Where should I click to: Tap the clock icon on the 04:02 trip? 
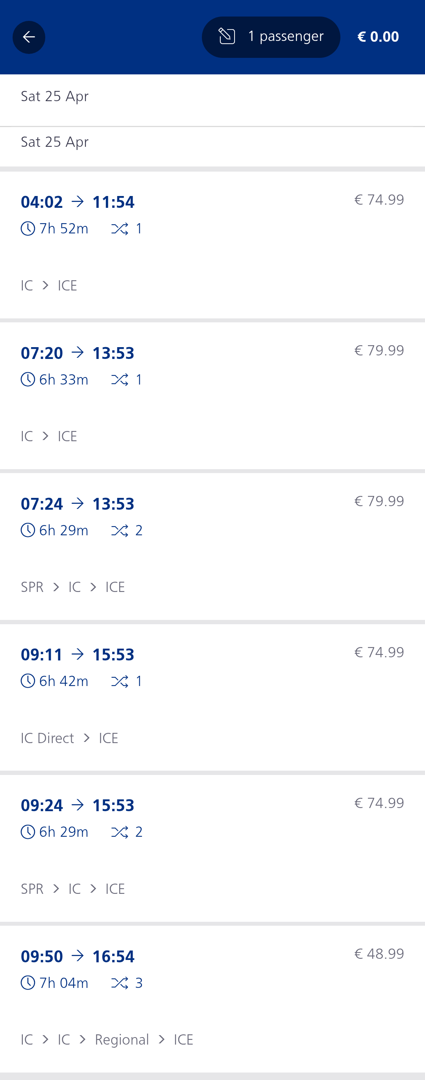pyautogui.click(x=28, y=229)
